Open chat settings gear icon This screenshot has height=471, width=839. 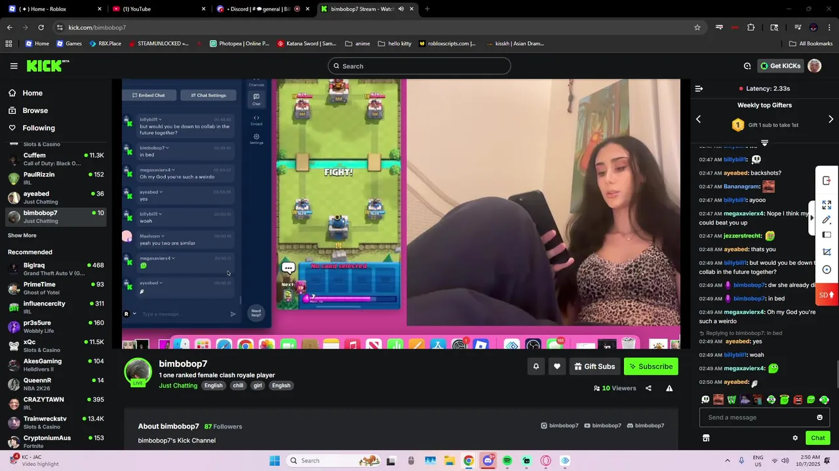coord(795,438)
